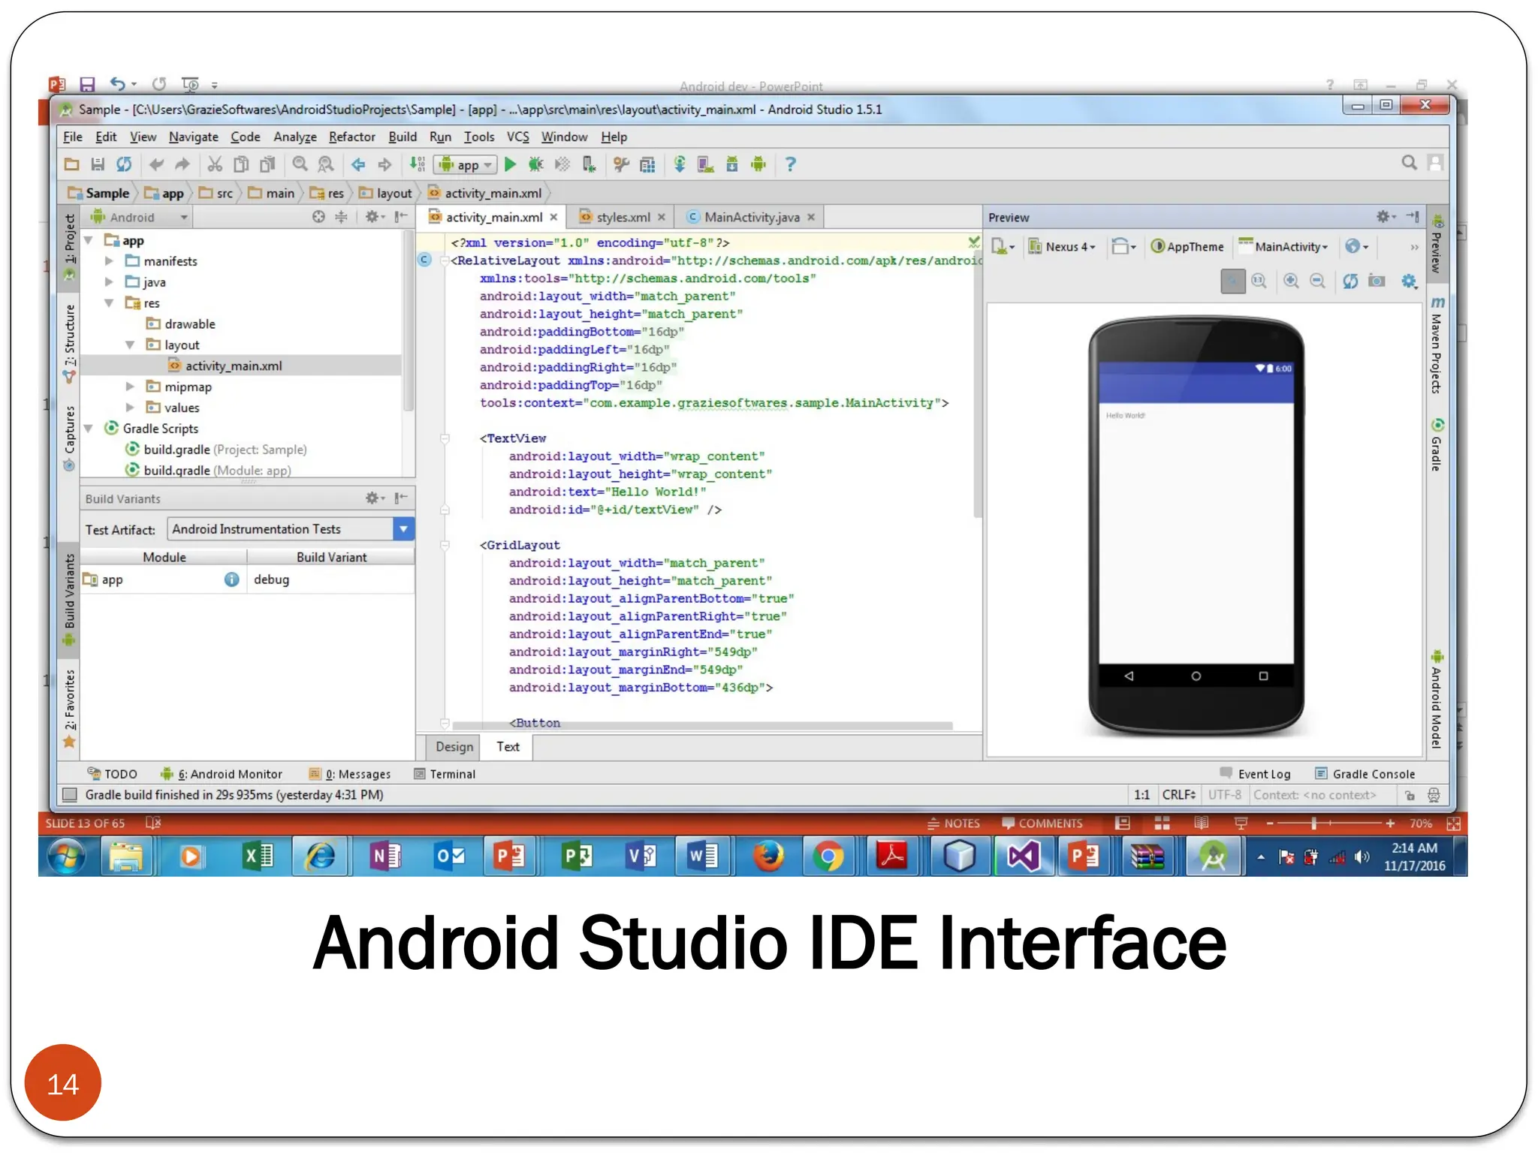Click the Make Project build icon
Viewport: 1538px width, 1153px height.
pyautogui.click(x=418, y=164)
